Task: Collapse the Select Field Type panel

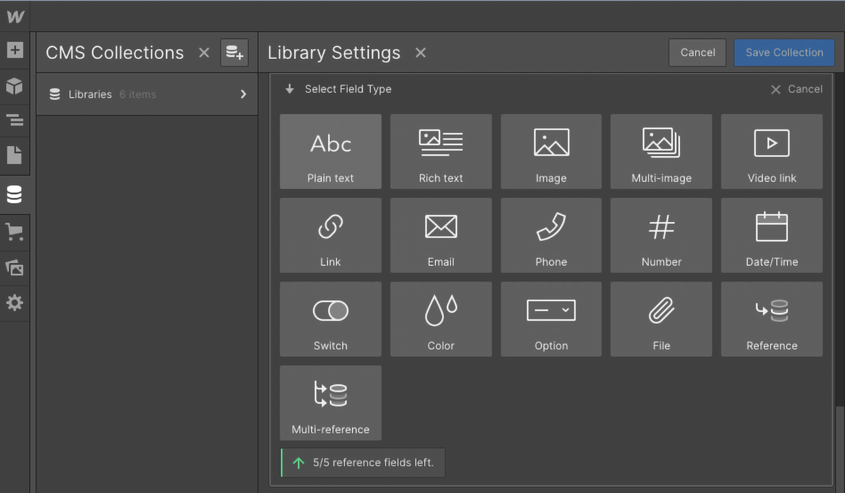Action: (289, 89)
